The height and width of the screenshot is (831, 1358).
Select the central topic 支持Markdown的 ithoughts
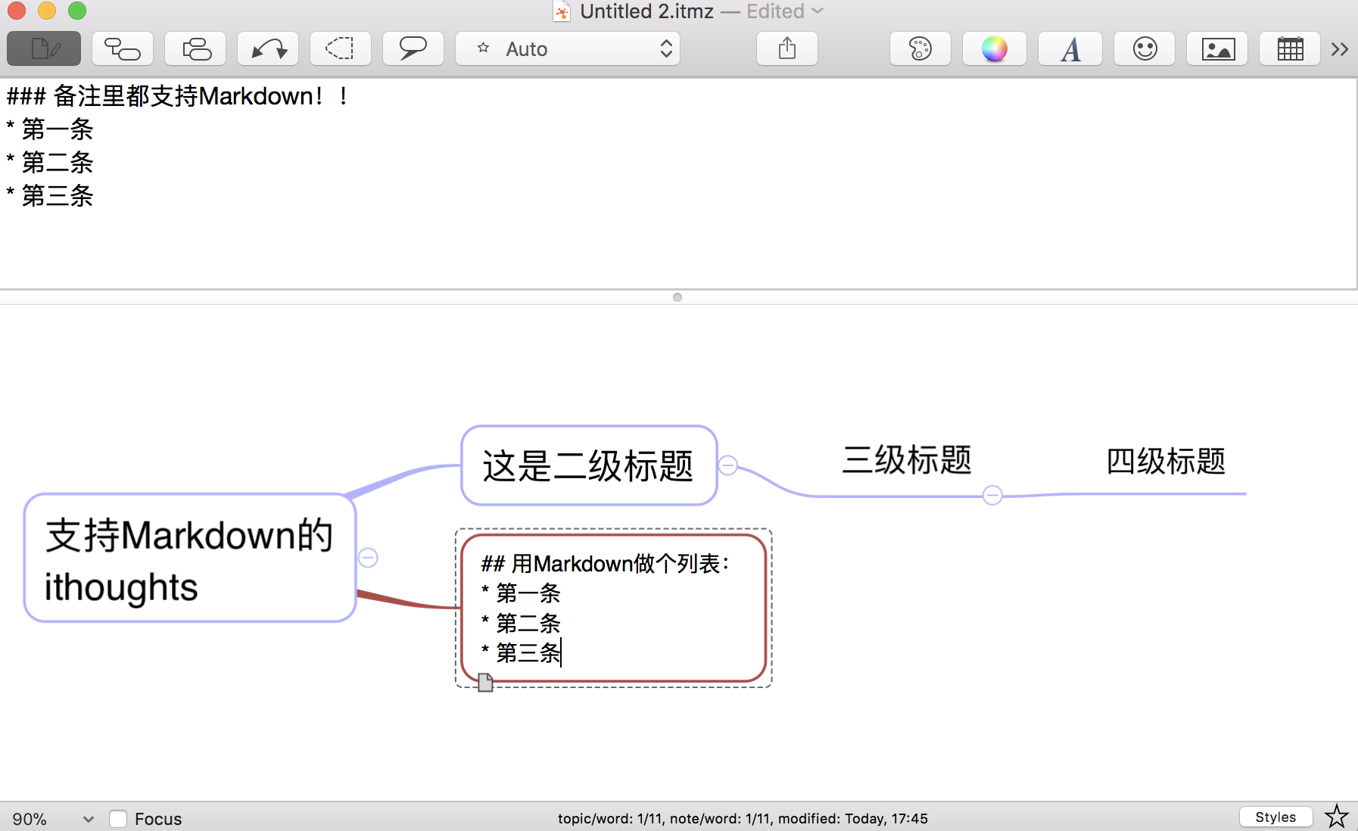[190, 559]
